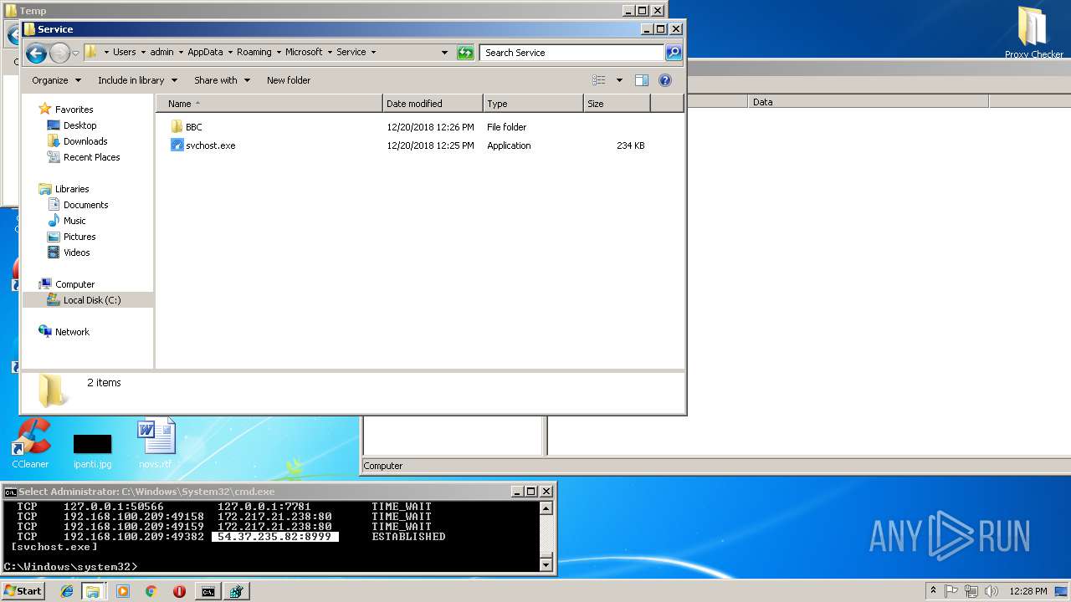Select Downloads in the navigation pane
The image size is (1071, 602).
point(85,141)
